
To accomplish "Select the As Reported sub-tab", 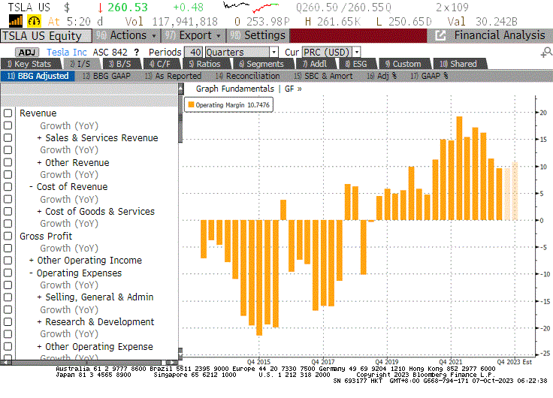I will click(x=173, y=76).
